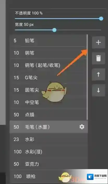Select the 水彩 brush
This screenshot has height=184, width=108.
tap(49, 139)
